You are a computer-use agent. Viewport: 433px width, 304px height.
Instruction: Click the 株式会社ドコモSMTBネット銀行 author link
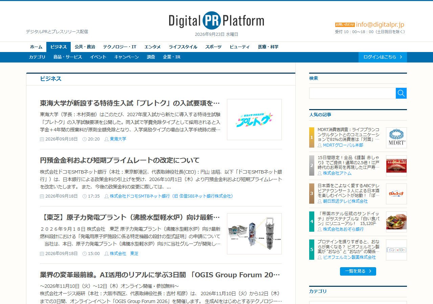171,196
